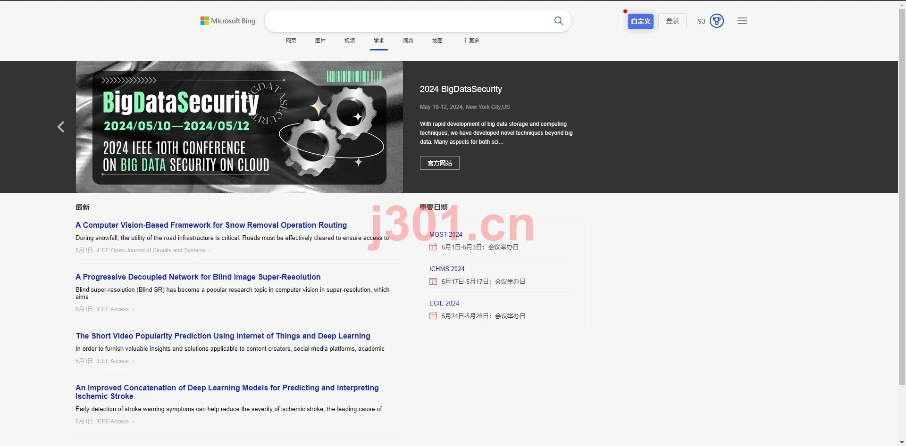906x446 pixels.
Task: Click the 5月17日-5月17日 conference date text
Action: coord(483,281)
